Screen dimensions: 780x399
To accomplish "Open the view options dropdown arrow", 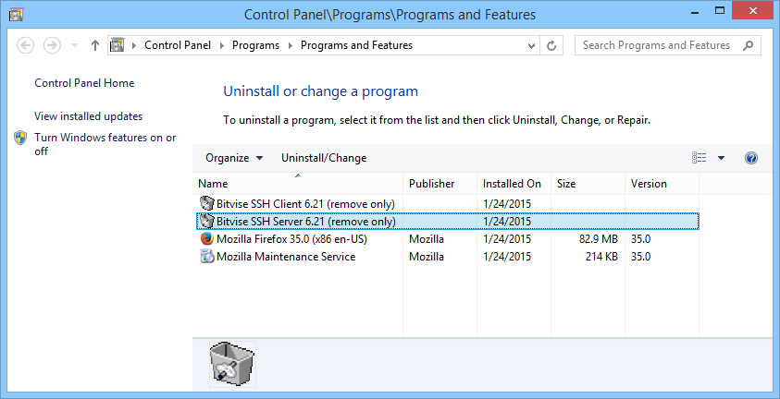I will [x=721, y=158].
